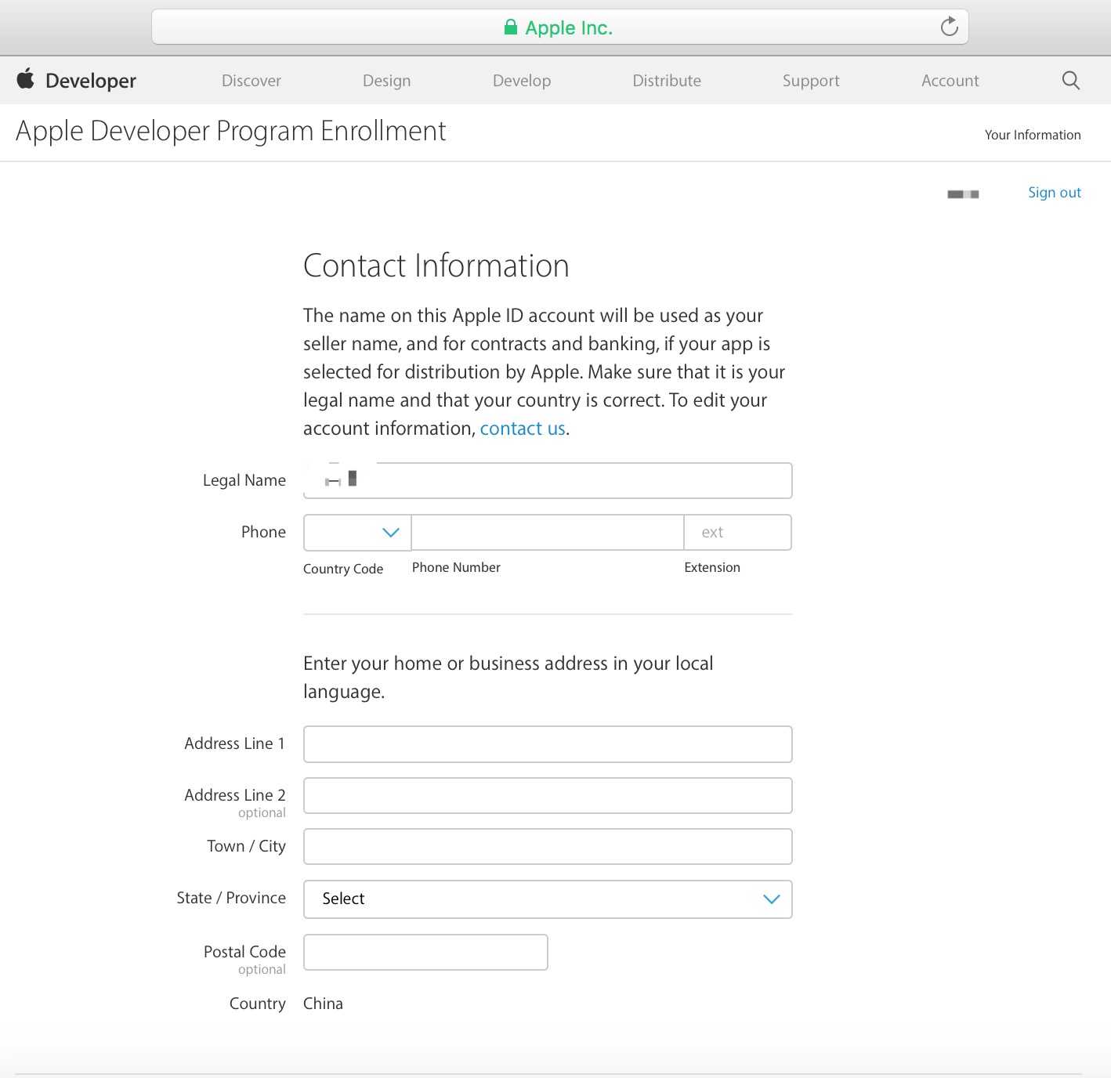Click the Apple Developer Program Enrollment title
This screenshot has height=1078, width=1111.
(x=230, y=131)
